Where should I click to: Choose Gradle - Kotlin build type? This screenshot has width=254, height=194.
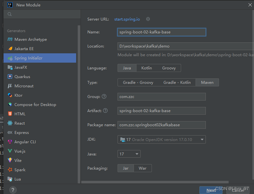coord(177,82)
